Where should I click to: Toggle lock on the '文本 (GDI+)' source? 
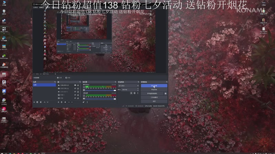[78, 92]
